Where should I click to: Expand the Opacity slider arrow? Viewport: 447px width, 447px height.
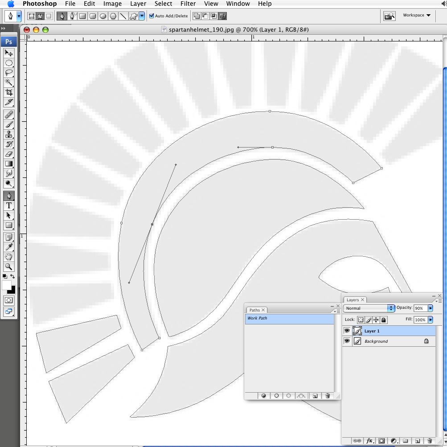tap(431, 308)
